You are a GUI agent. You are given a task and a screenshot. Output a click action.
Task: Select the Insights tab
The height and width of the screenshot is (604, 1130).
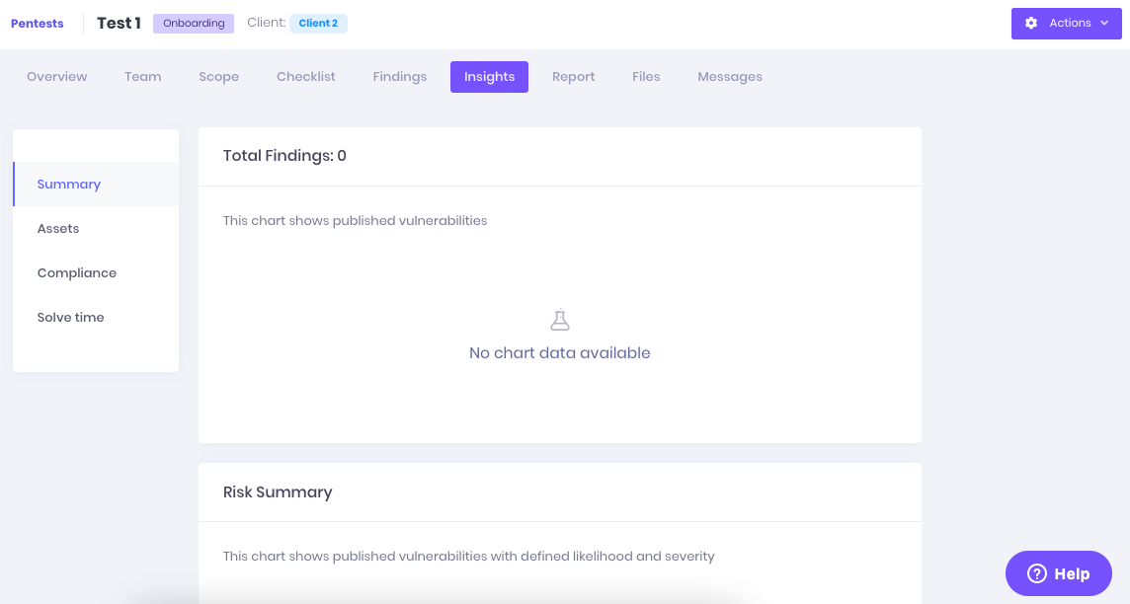pos(489,77)
